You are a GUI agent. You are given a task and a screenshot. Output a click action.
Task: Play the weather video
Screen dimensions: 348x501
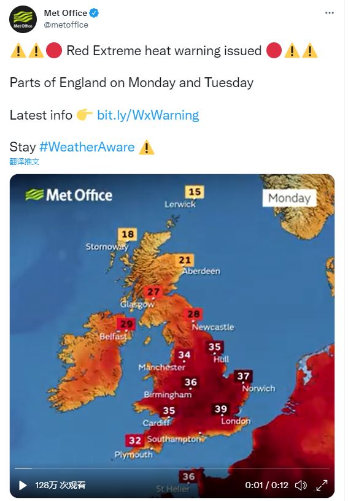[23, 485]
